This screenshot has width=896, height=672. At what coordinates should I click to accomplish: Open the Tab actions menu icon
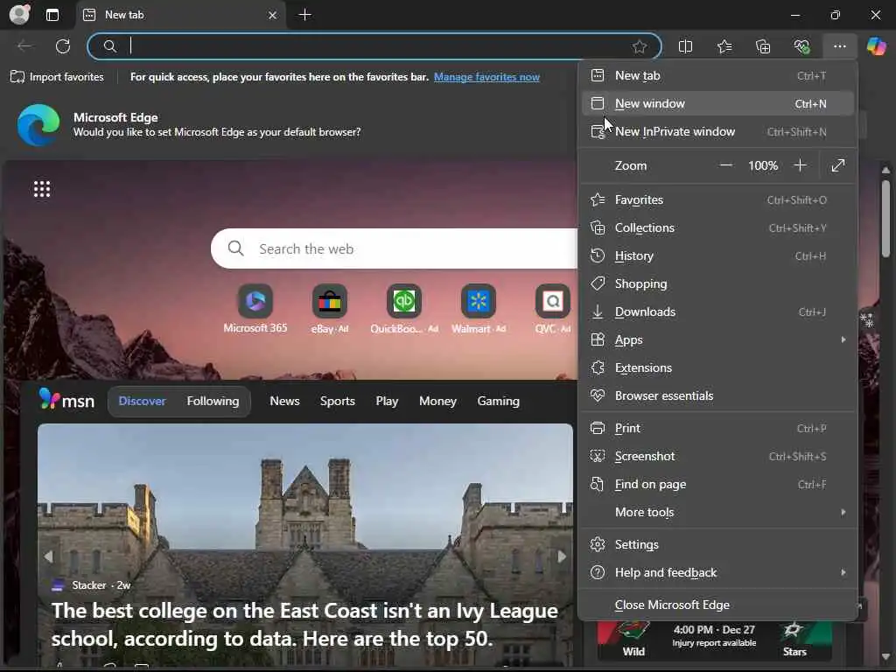click(52, 15)
